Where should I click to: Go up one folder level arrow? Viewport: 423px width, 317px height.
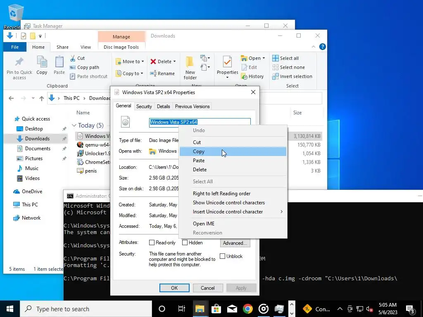(x=42, y=98)
